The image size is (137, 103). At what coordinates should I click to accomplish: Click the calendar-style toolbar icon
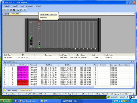(21, 10)
